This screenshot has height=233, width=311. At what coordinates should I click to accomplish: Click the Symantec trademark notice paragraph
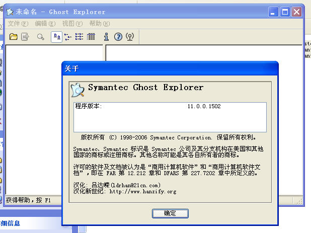(168, 151)
